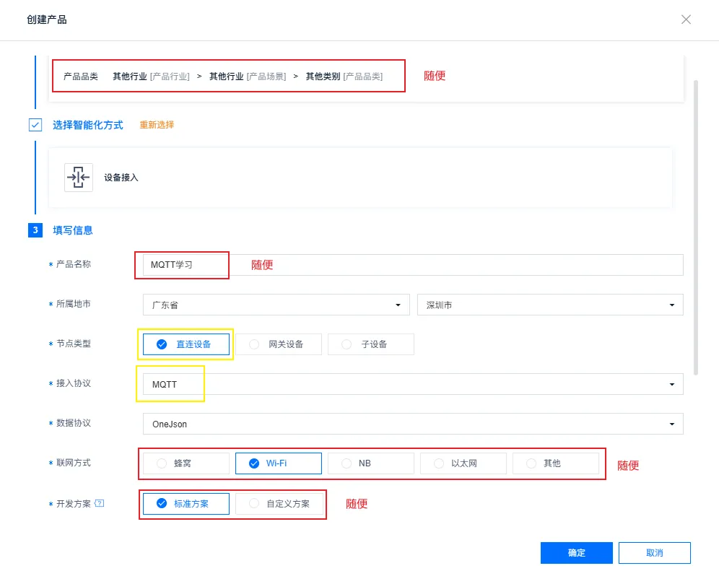Click the device access (设备接入) icon

[79, 178]
